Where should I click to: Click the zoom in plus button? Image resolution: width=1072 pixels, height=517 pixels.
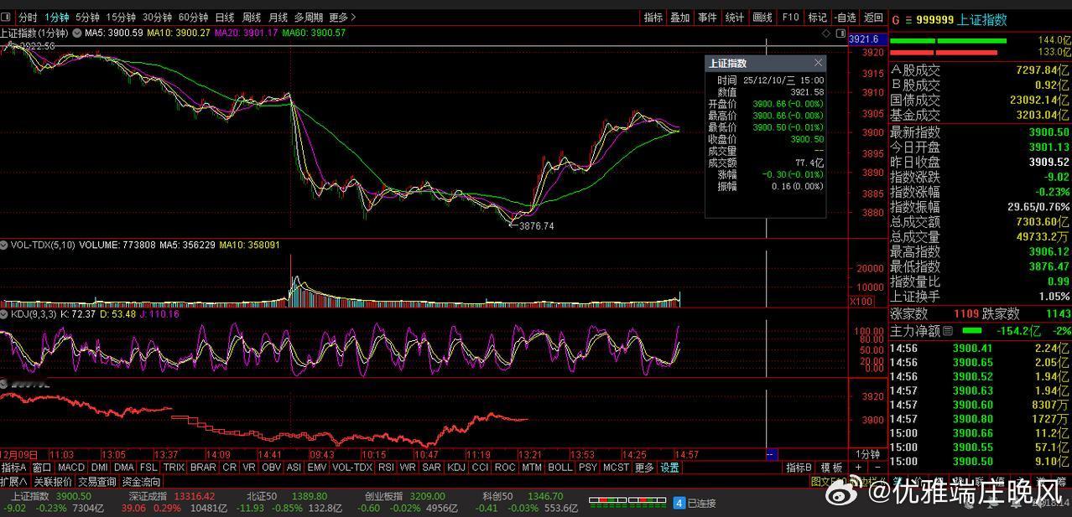point(858,468)
